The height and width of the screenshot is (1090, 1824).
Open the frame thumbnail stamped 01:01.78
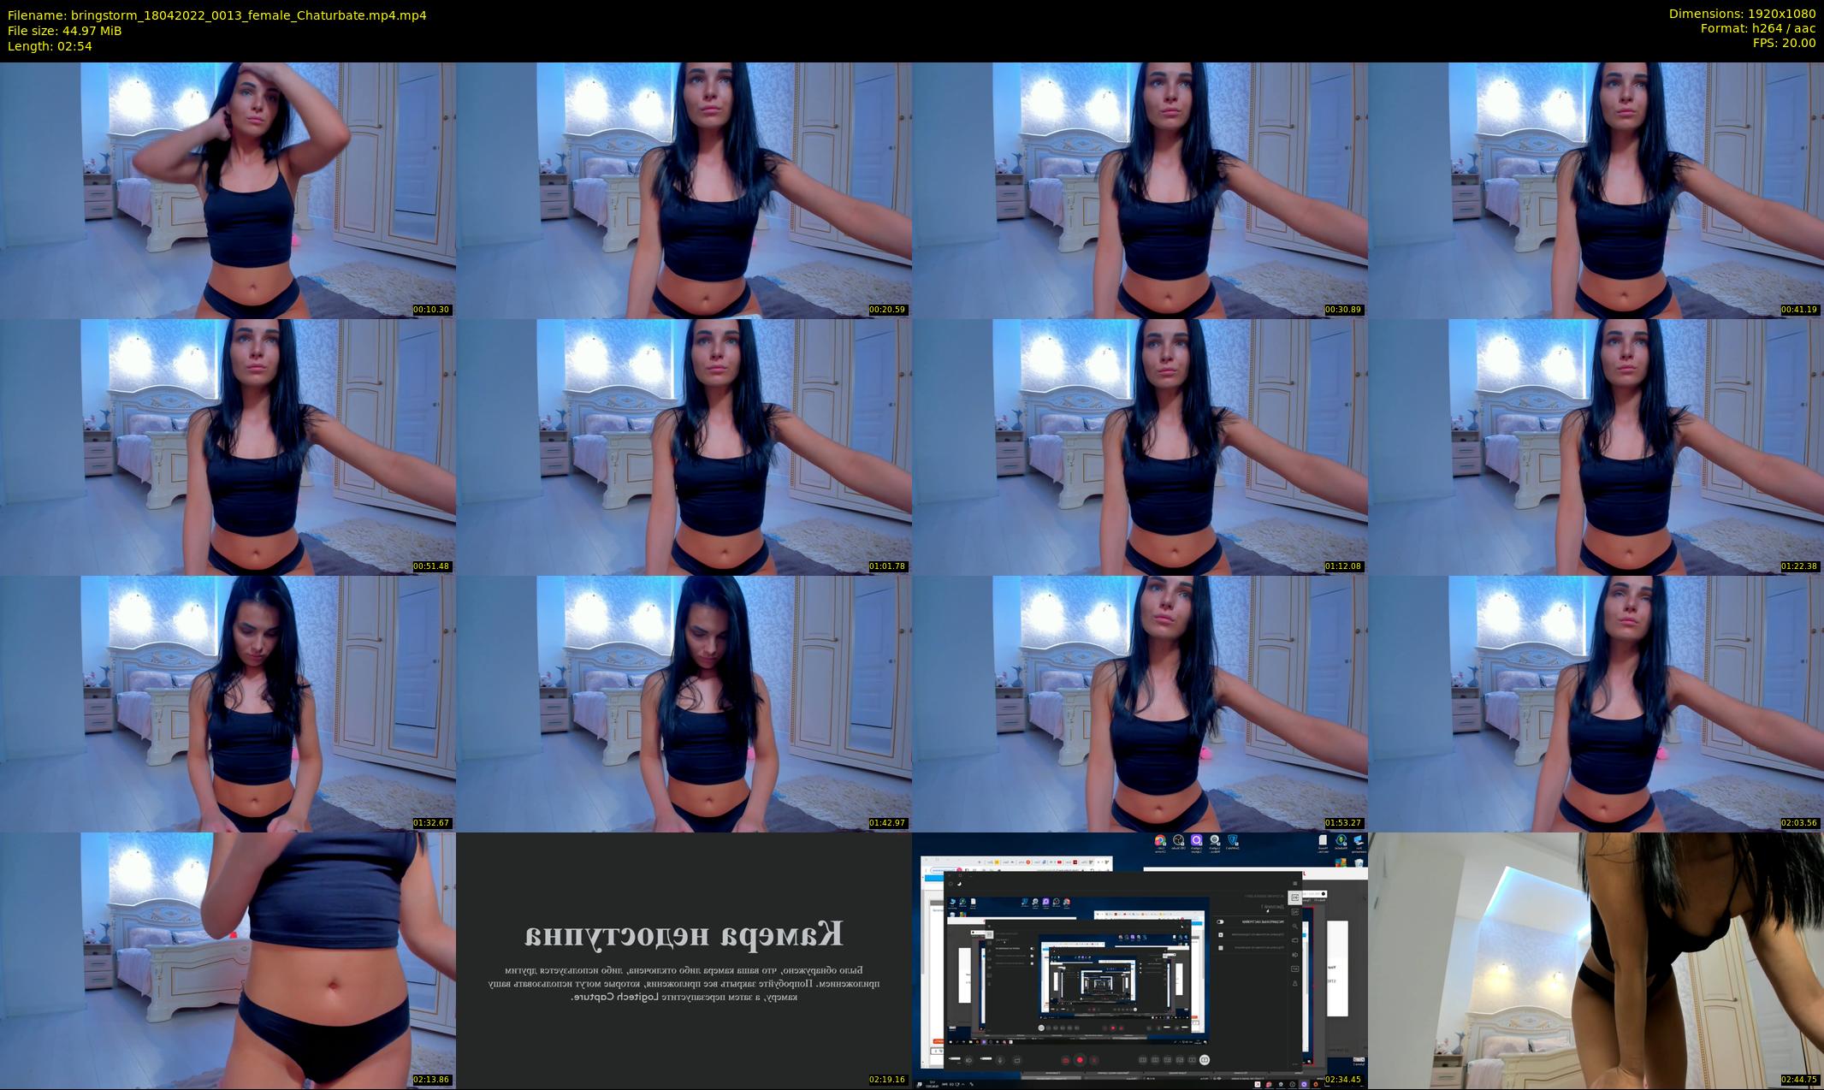pyautogui.click(x=684, y=447)
